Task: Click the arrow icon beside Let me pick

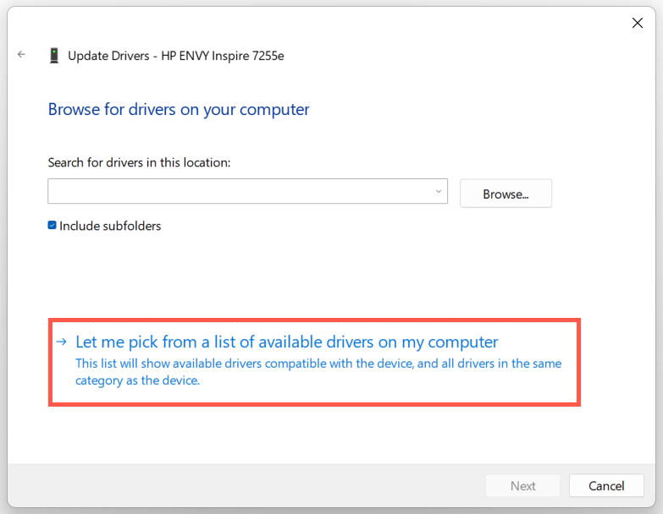Action: (x=61, y=342)
